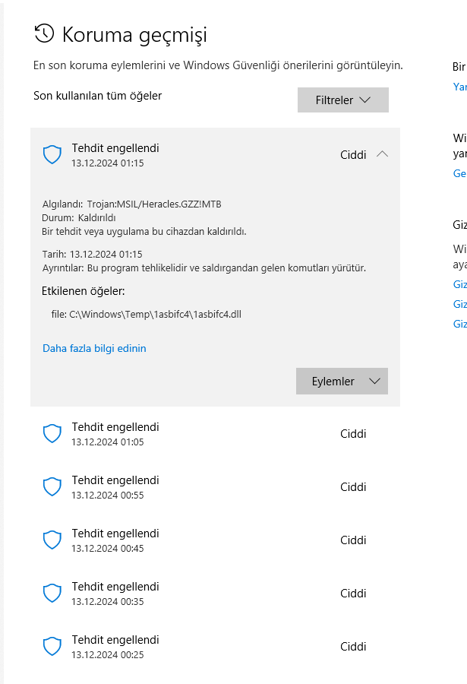
Task: Click Ciddi label on the 00:35 entry
Action: [x=353, y=594]
